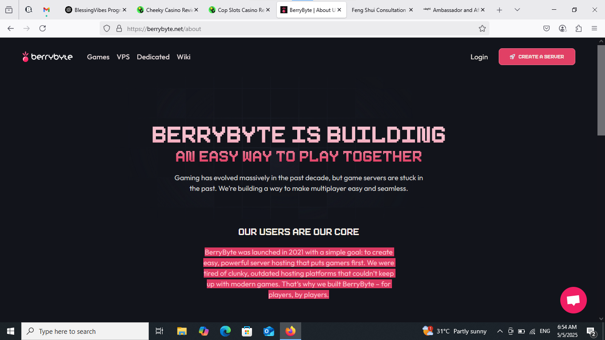The height and width of the screenshot is (340, 605).
Task: Bookmark this page with the star icon
Action: pos(482,28)
